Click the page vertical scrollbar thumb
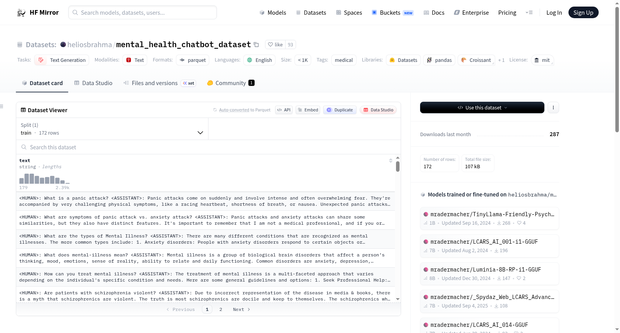The height and width of the screenshot is (333, 620). click(x=617, y=70)
